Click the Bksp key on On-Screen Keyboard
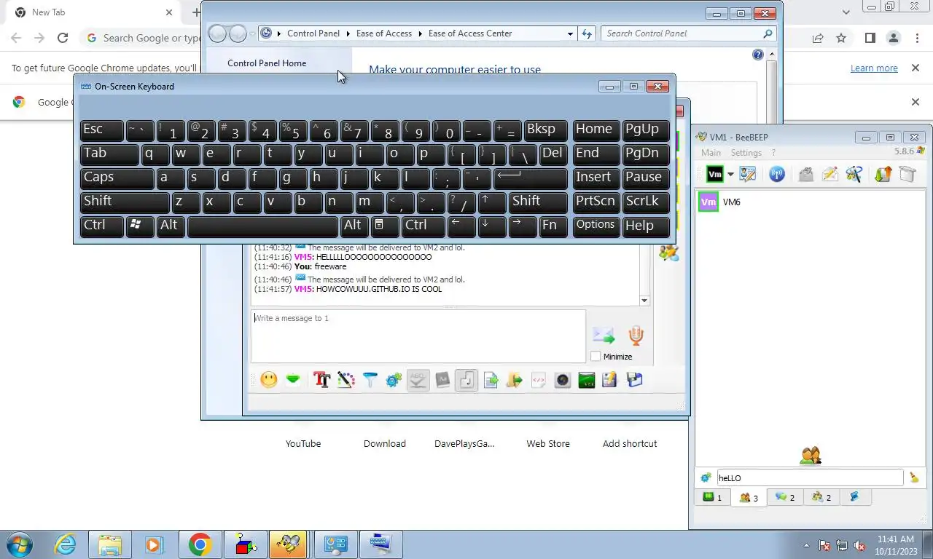The width and height of the screenshot is (933, 559). tap(545, 130)
